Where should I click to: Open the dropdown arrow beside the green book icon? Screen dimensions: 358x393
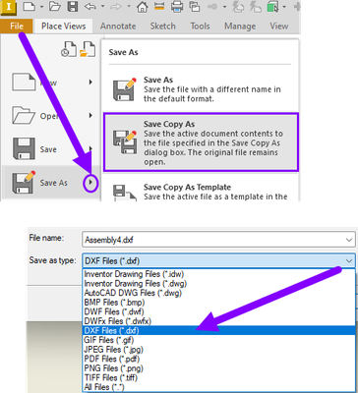point(284,7)
